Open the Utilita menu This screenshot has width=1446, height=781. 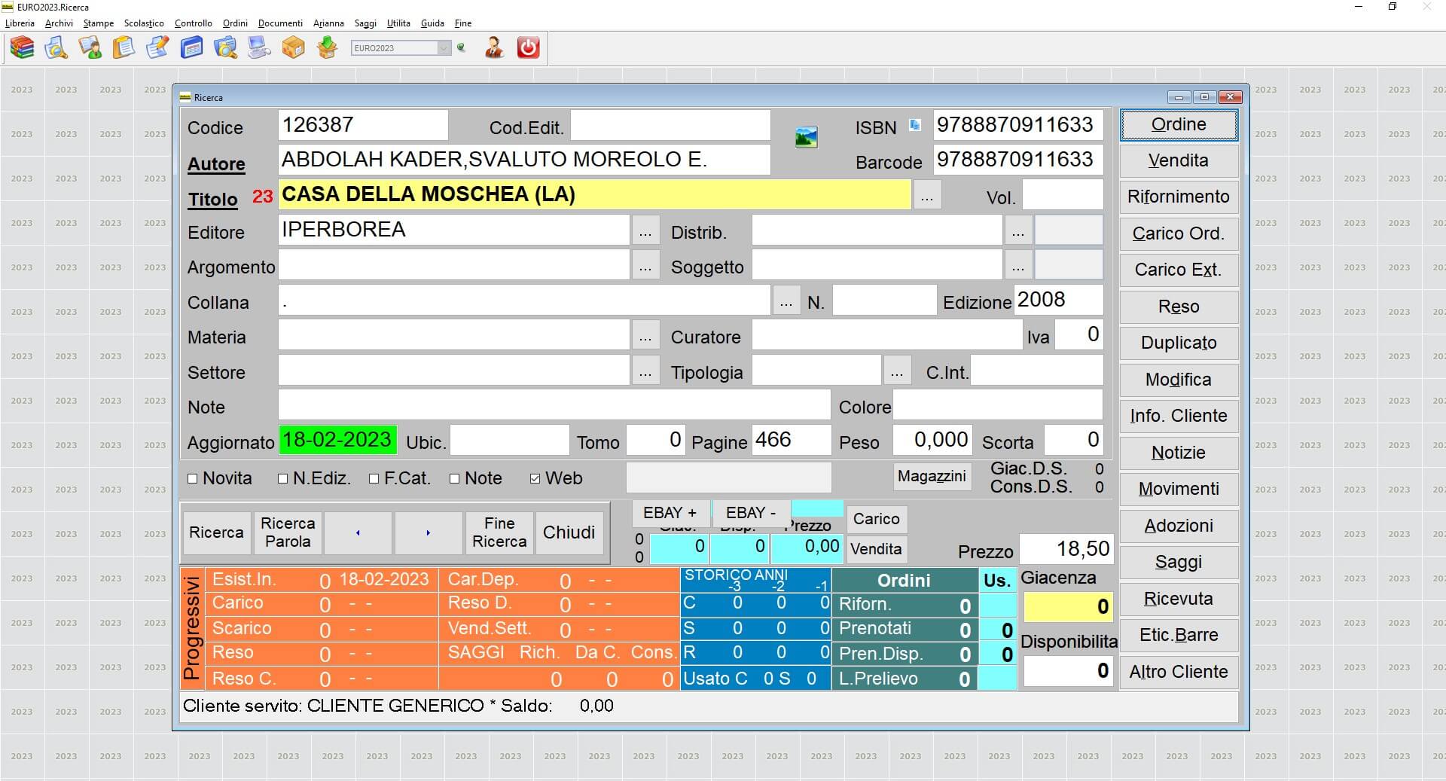(398, 23)
